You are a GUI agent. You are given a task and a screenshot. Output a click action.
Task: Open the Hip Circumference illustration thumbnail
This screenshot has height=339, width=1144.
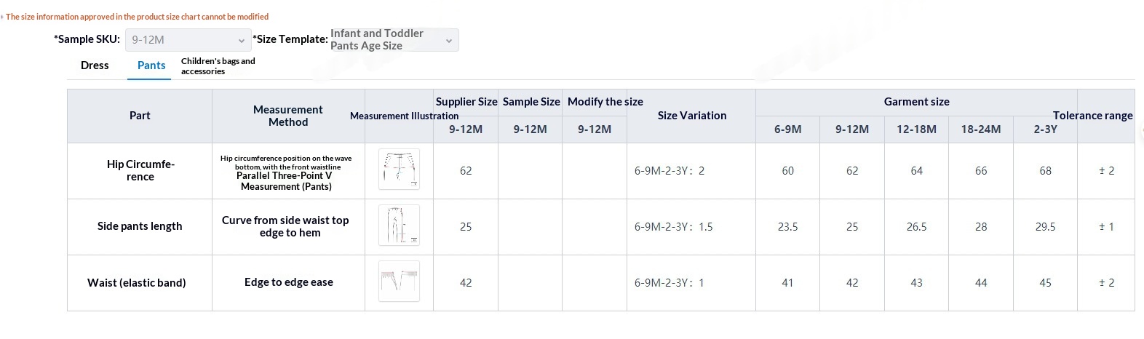(399, 169)
